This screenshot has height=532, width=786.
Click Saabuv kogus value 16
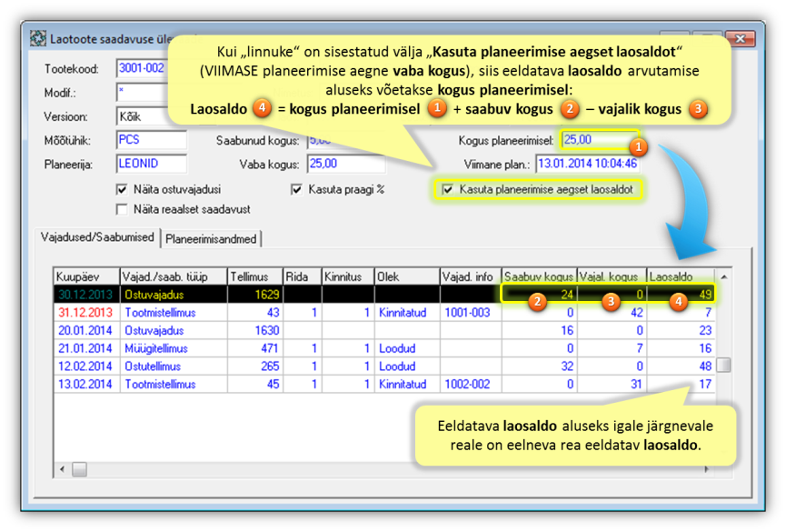[x=567, y=331]
